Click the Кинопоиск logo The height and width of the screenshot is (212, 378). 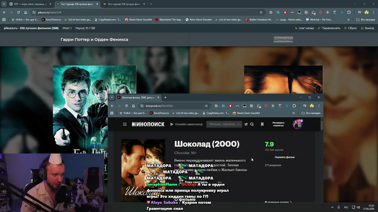pyautogui.click(x=148, y=124)
